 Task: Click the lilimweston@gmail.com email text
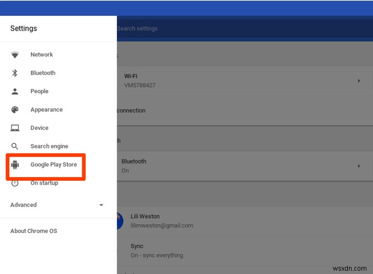(162, 226)
